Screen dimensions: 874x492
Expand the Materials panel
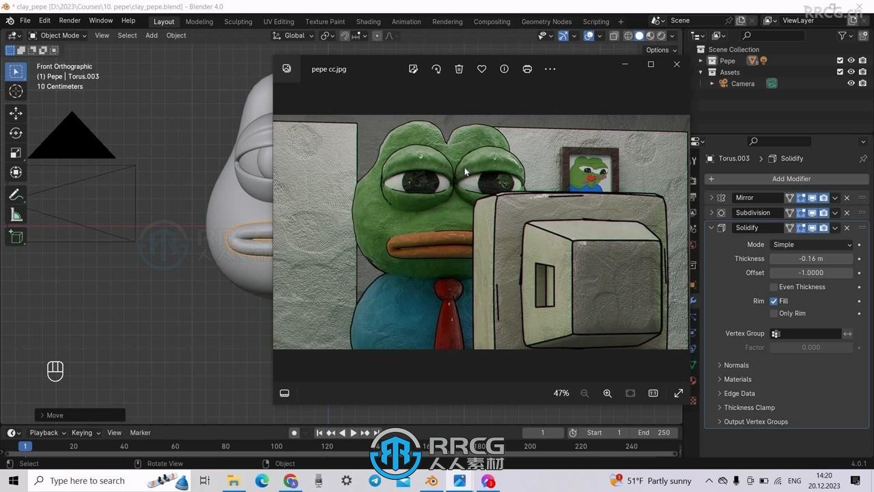(x=737, y=379)
